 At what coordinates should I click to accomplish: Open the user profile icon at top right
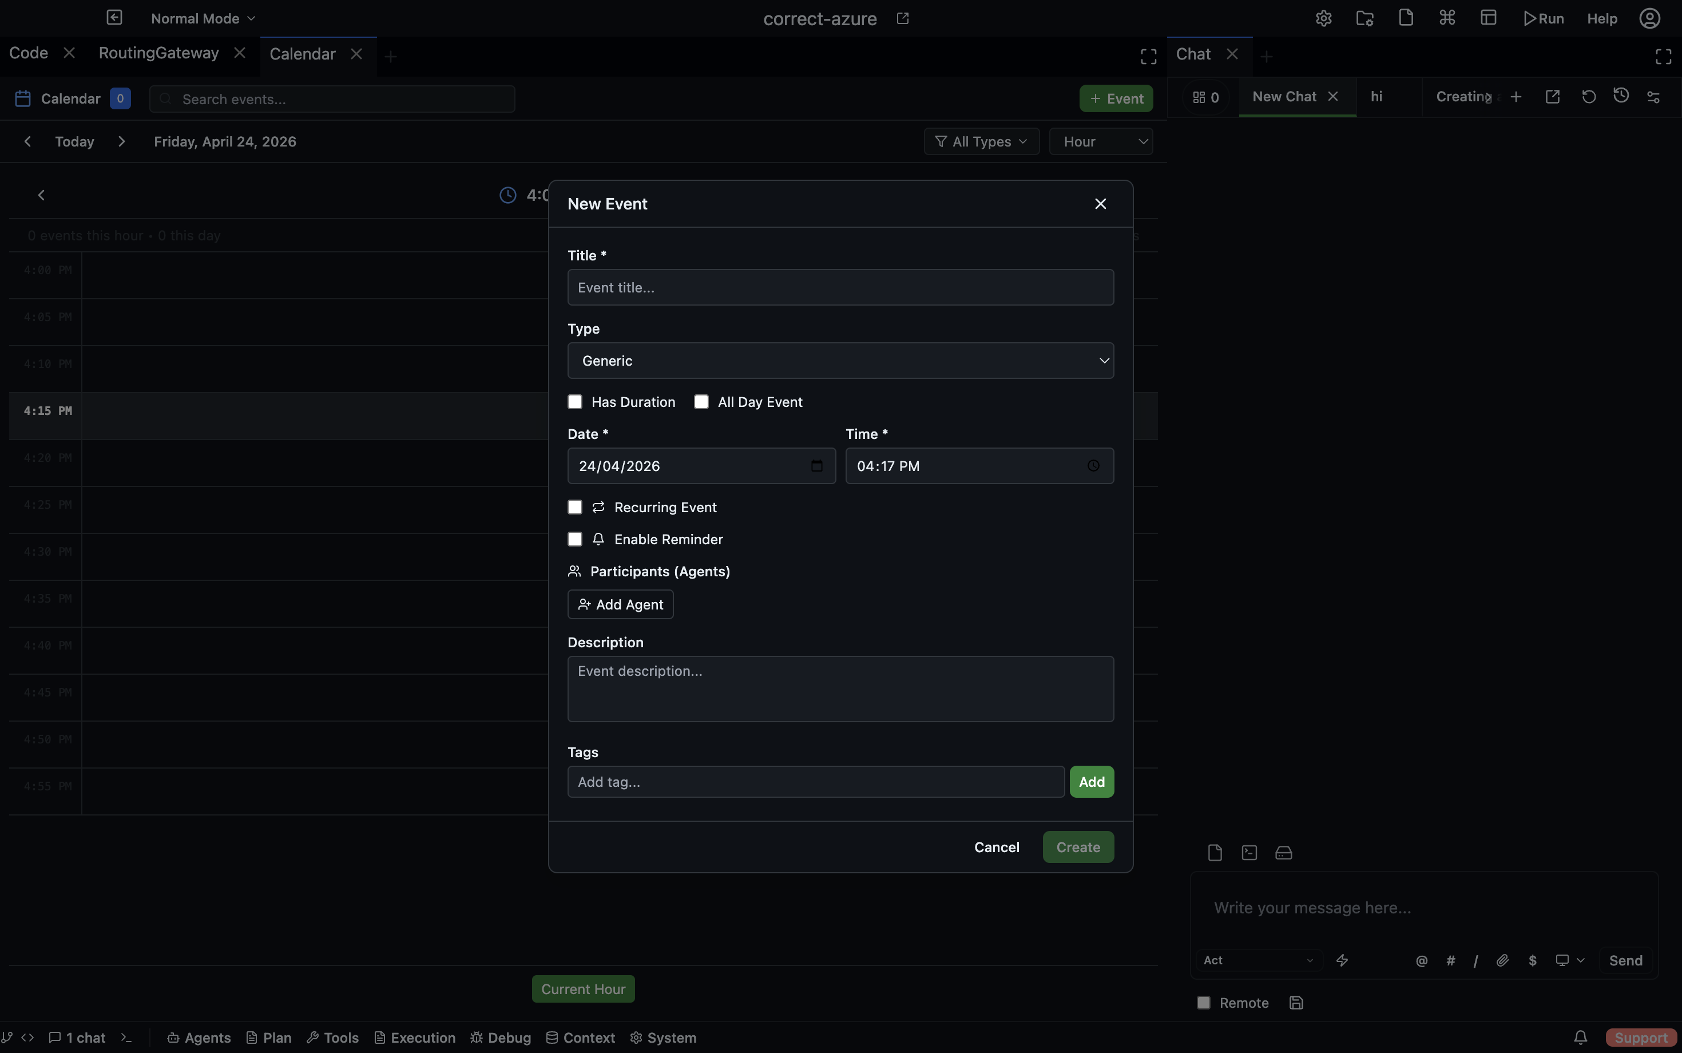tap(1649, 17)
